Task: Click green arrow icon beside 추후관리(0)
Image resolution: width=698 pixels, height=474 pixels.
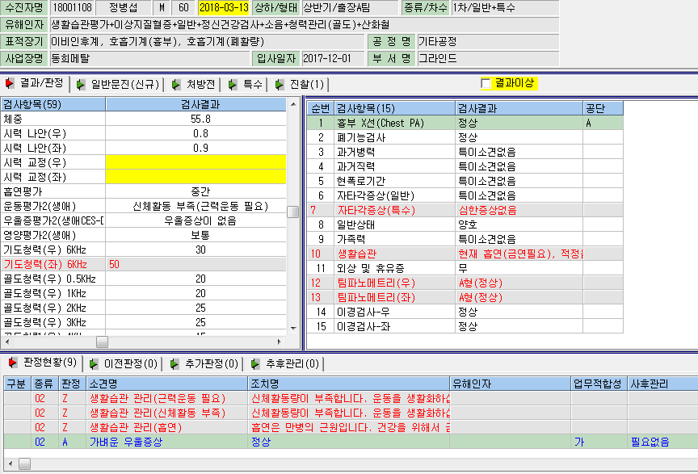Action: coord(255,364)
